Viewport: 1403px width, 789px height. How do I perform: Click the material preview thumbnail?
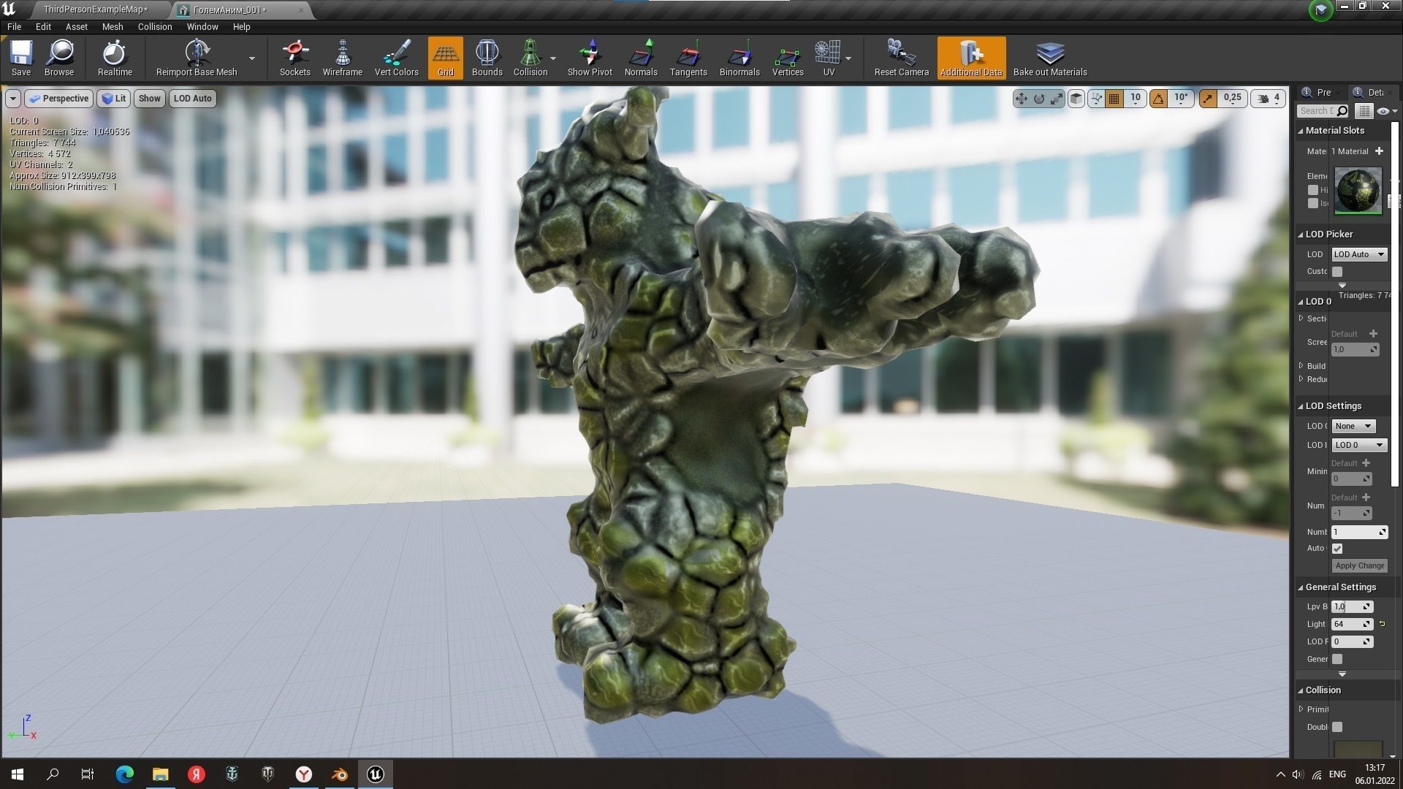pos(1358,191)
